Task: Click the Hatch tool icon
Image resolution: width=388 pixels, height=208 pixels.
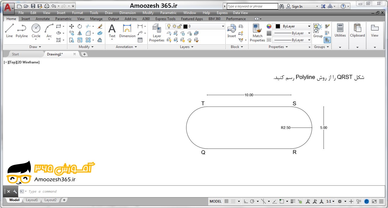Action: (x=58, y=40)
